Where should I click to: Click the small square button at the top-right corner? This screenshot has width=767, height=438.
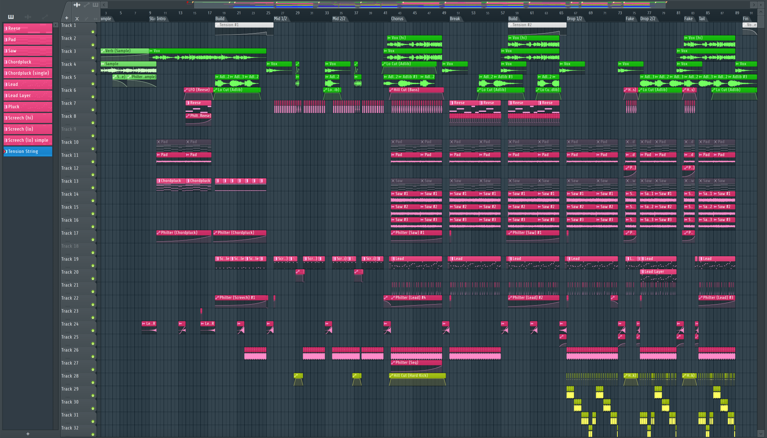(x=761, y=4)
